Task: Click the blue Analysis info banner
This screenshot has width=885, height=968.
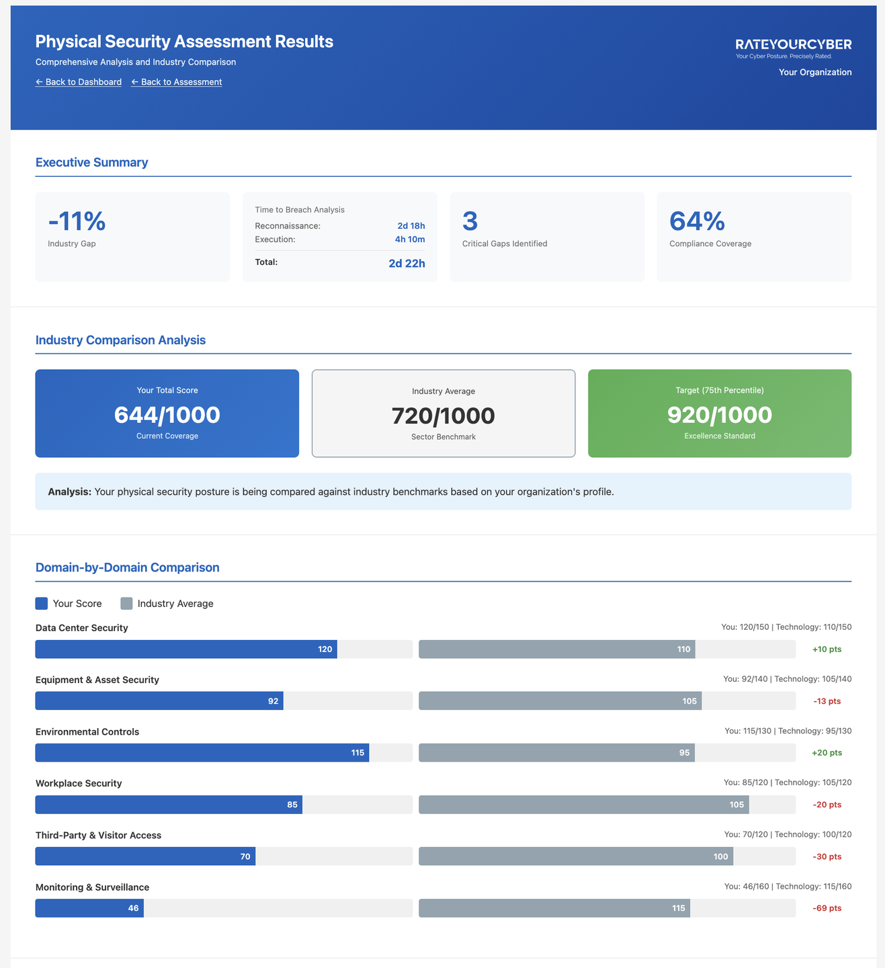Action: coord(443,491)
